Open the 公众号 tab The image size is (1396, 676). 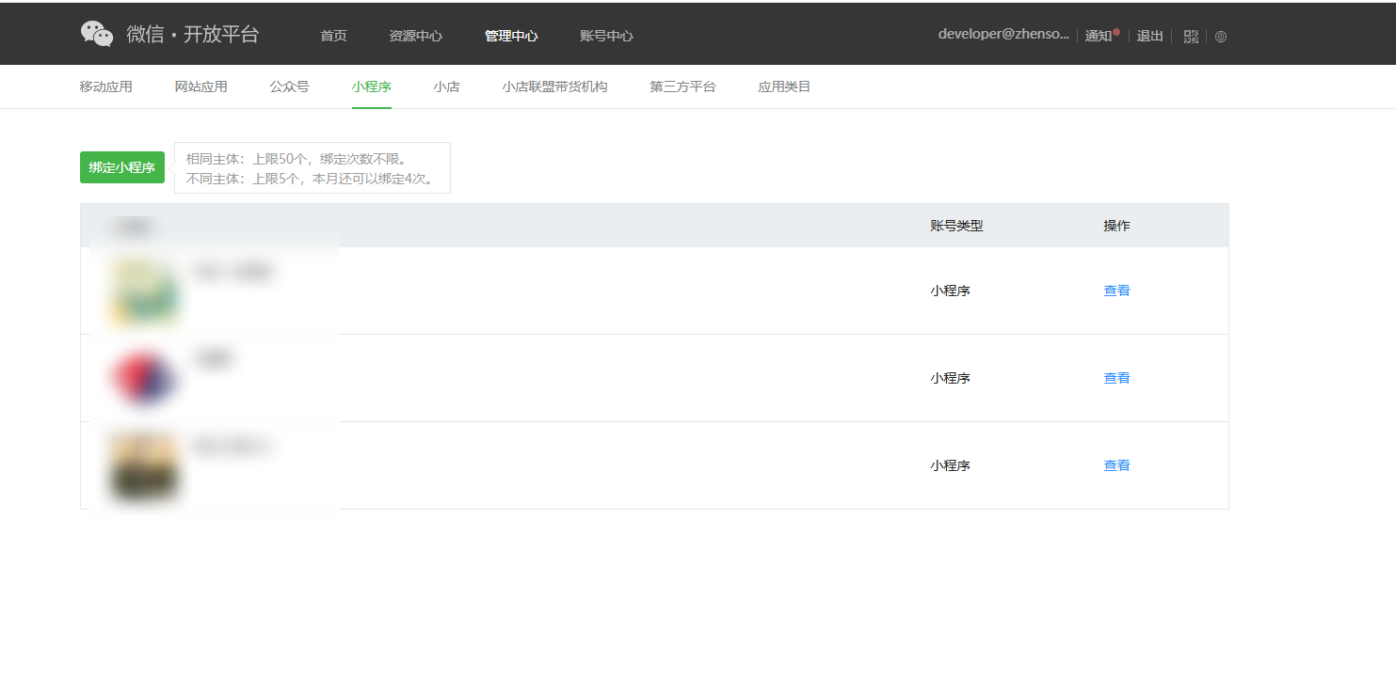[x=289, y=86]
